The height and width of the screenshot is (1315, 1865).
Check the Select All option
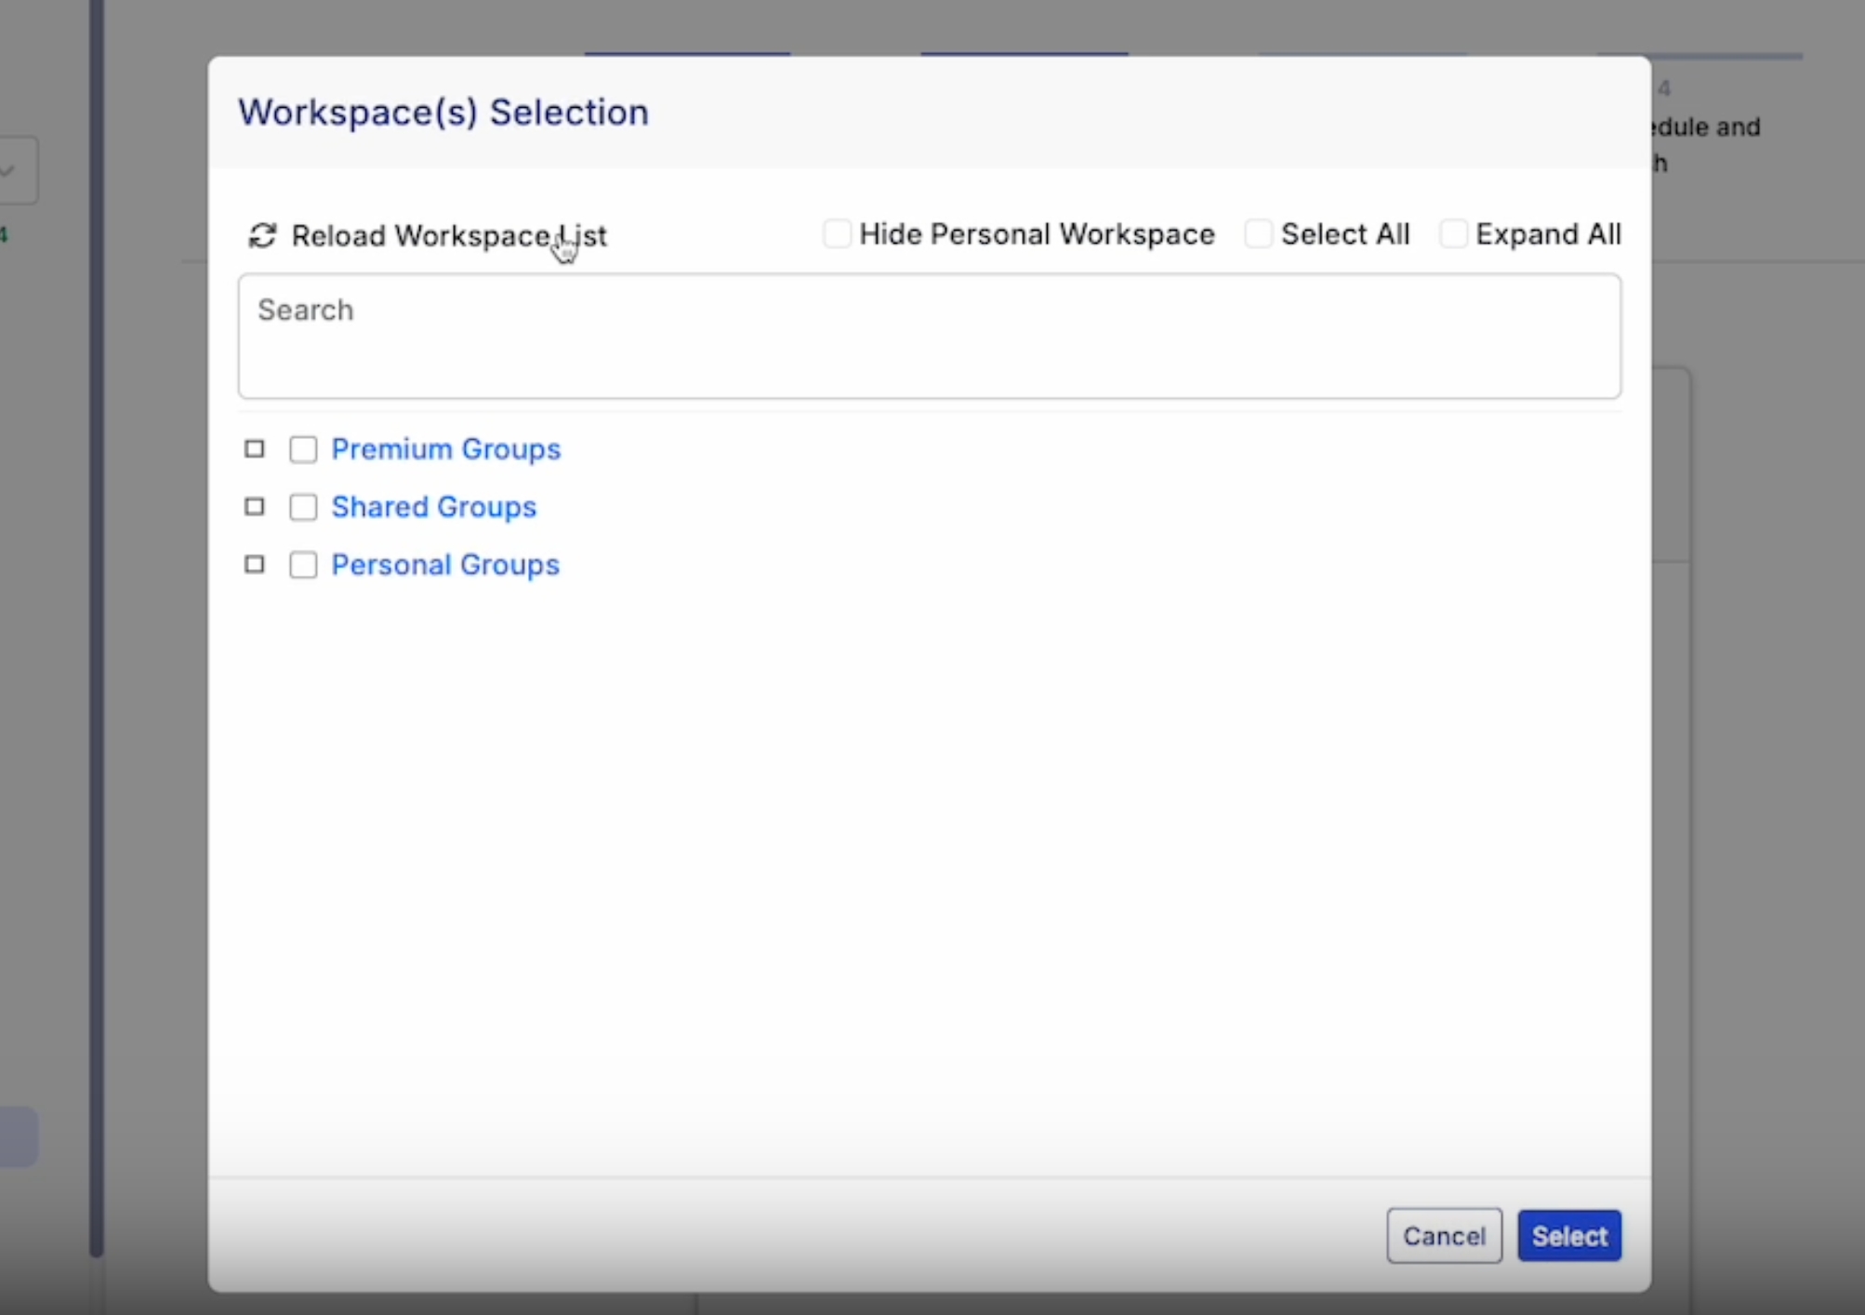click(1258, 234)
